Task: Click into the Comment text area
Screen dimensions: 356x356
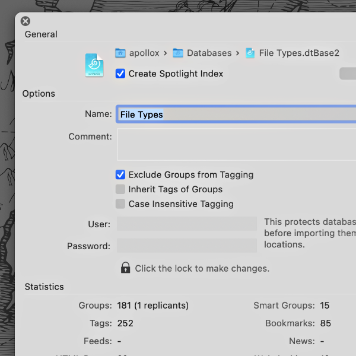Action: pyautogui.click(x=237, y=144)
